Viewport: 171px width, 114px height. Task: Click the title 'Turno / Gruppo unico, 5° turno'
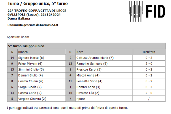pyautogui.click(x=38, y=4)
